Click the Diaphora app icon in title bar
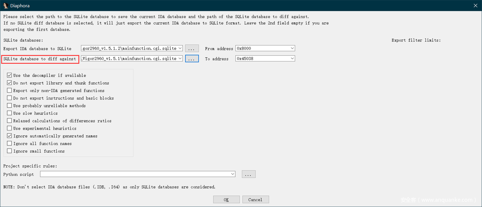482x207 pixels. point(5,6)
